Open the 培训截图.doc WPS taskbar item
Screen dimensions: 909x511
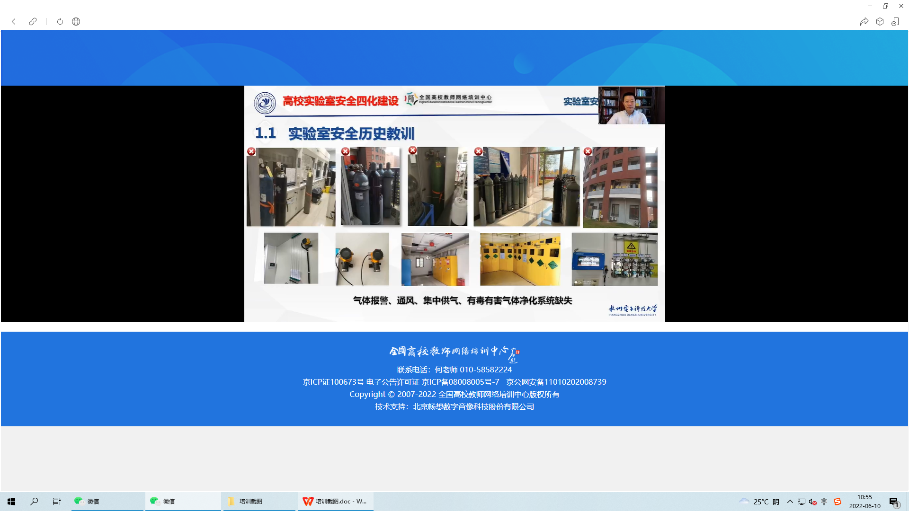335,502
